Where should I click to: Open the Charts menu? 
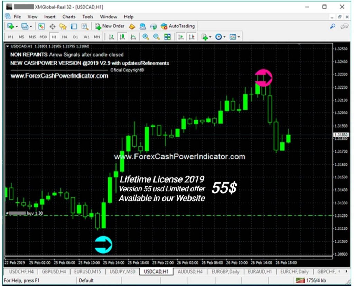point(69,17)
